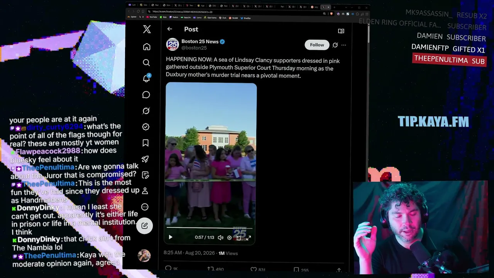Open the BlueSky bookmark
This screenshot has width=494, height=278.
(245, 18)
